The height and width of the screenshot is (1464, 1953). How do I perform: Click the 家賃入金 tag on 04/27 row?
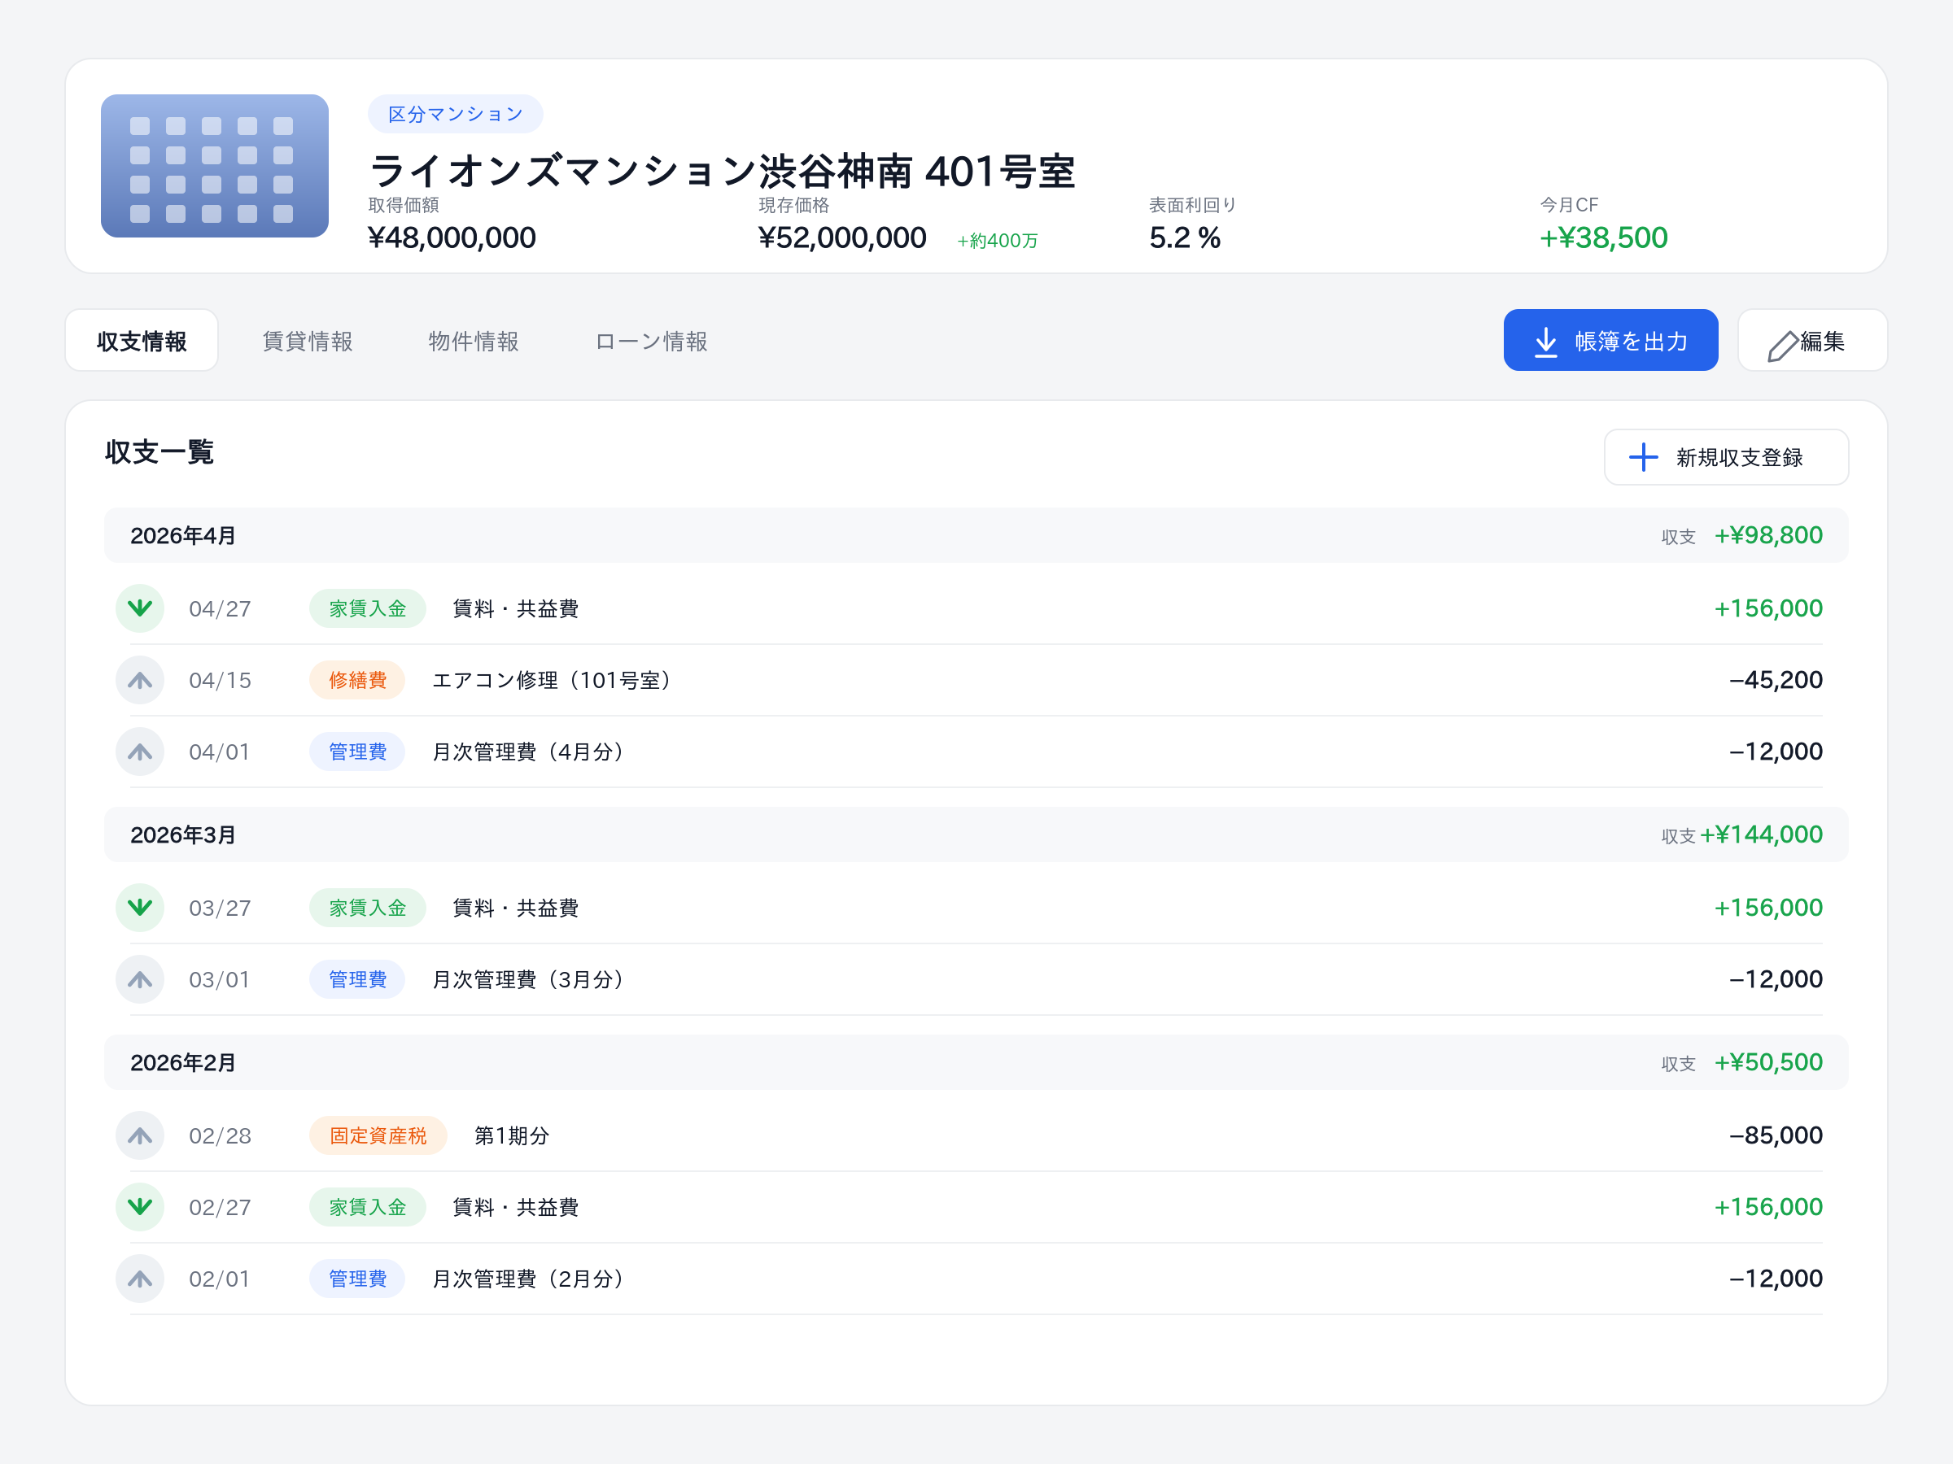coord(367,608)
